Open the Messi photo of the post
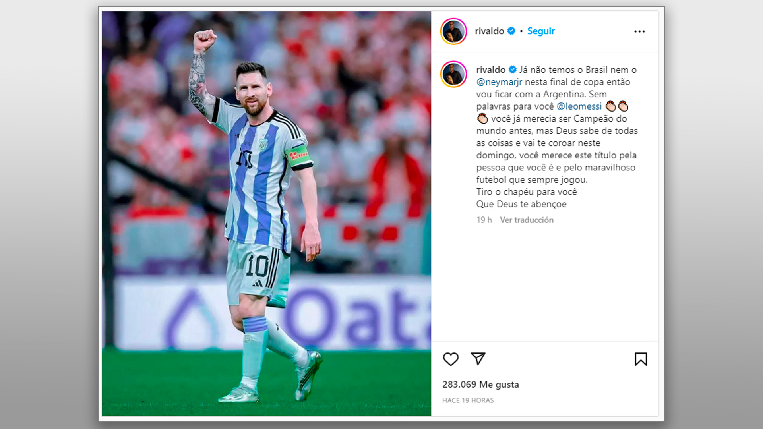 point(266,214)
